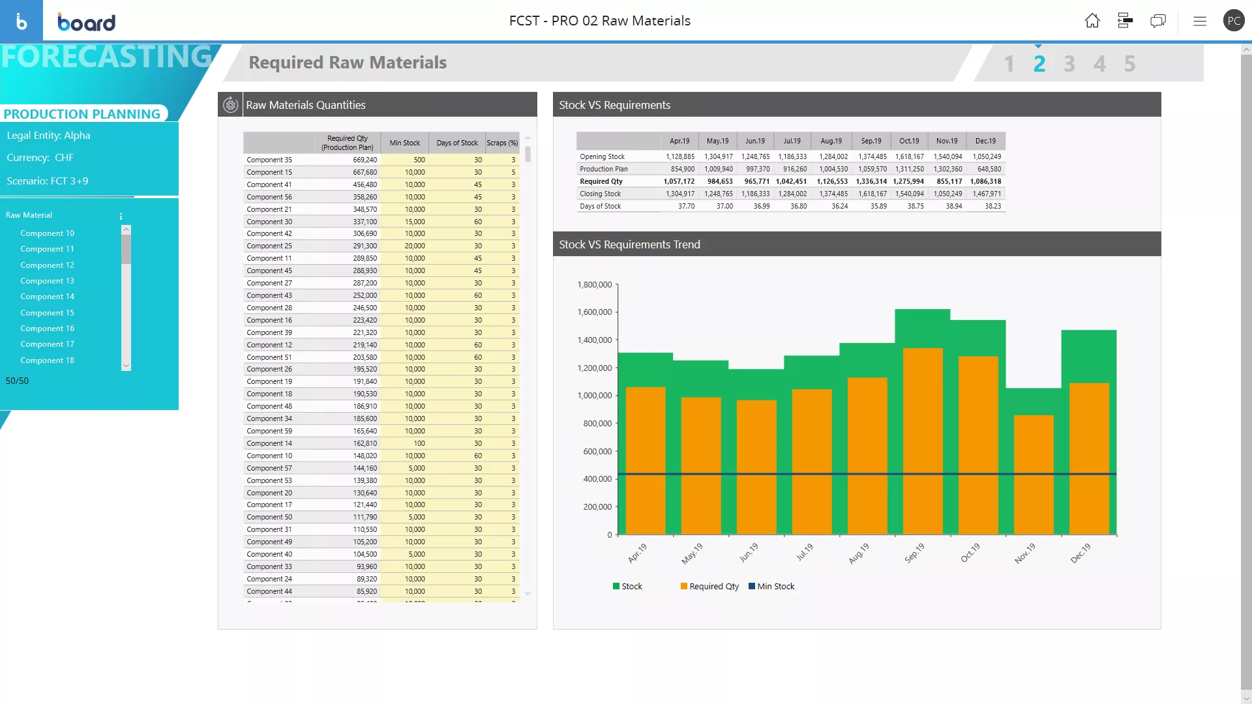This screenshot has width=1252, height=704.
Task: Click the Raw Materials Quantities gear icon
Action: pos(231,105)
